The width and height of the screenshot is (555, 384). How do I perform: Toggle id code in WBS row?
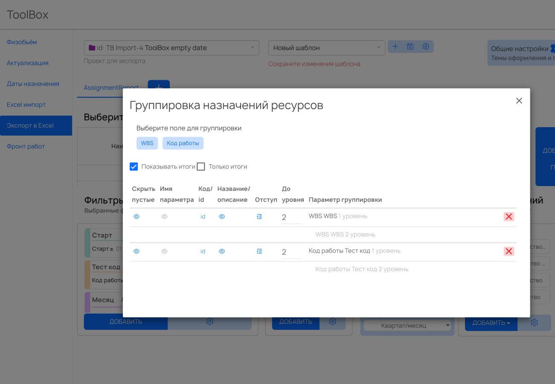pyautogui.click(x=203, y=217)
